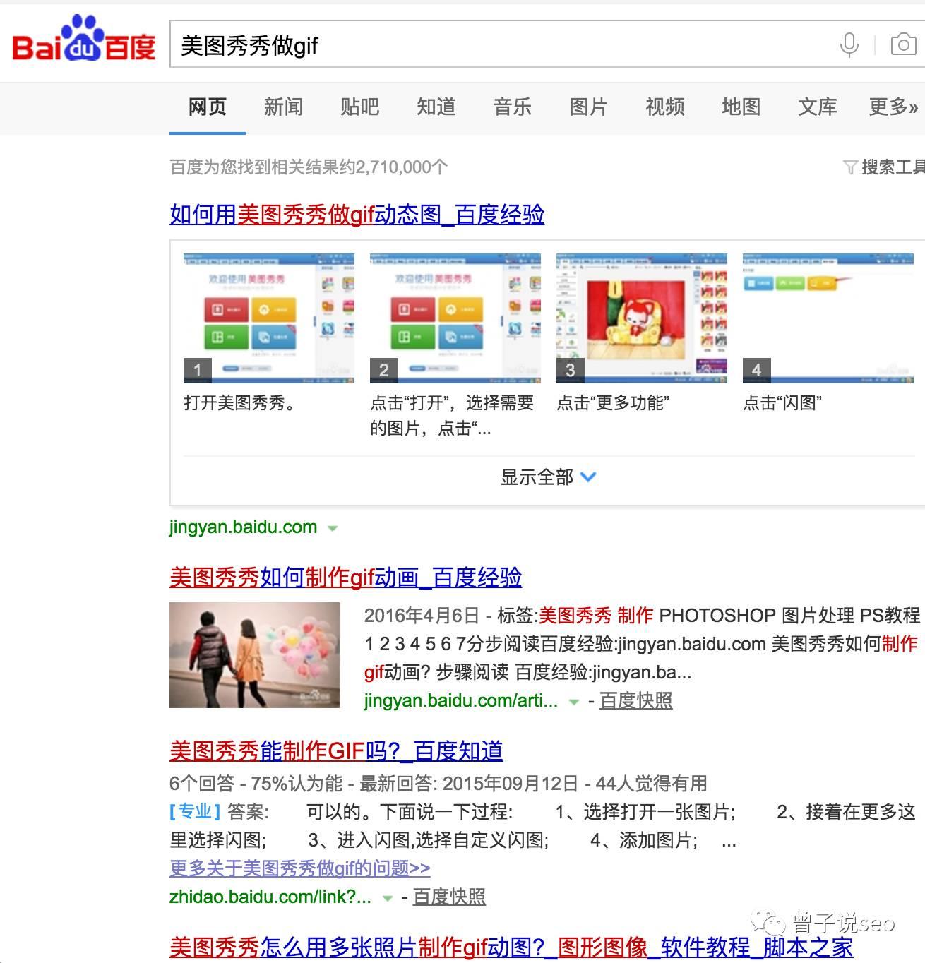The height and width of the screenshot is (963, 925).
Task: Click 更多关于美图秀秀做gif的问题>> link
Action: pyautogui.click(x=300, y=868)
